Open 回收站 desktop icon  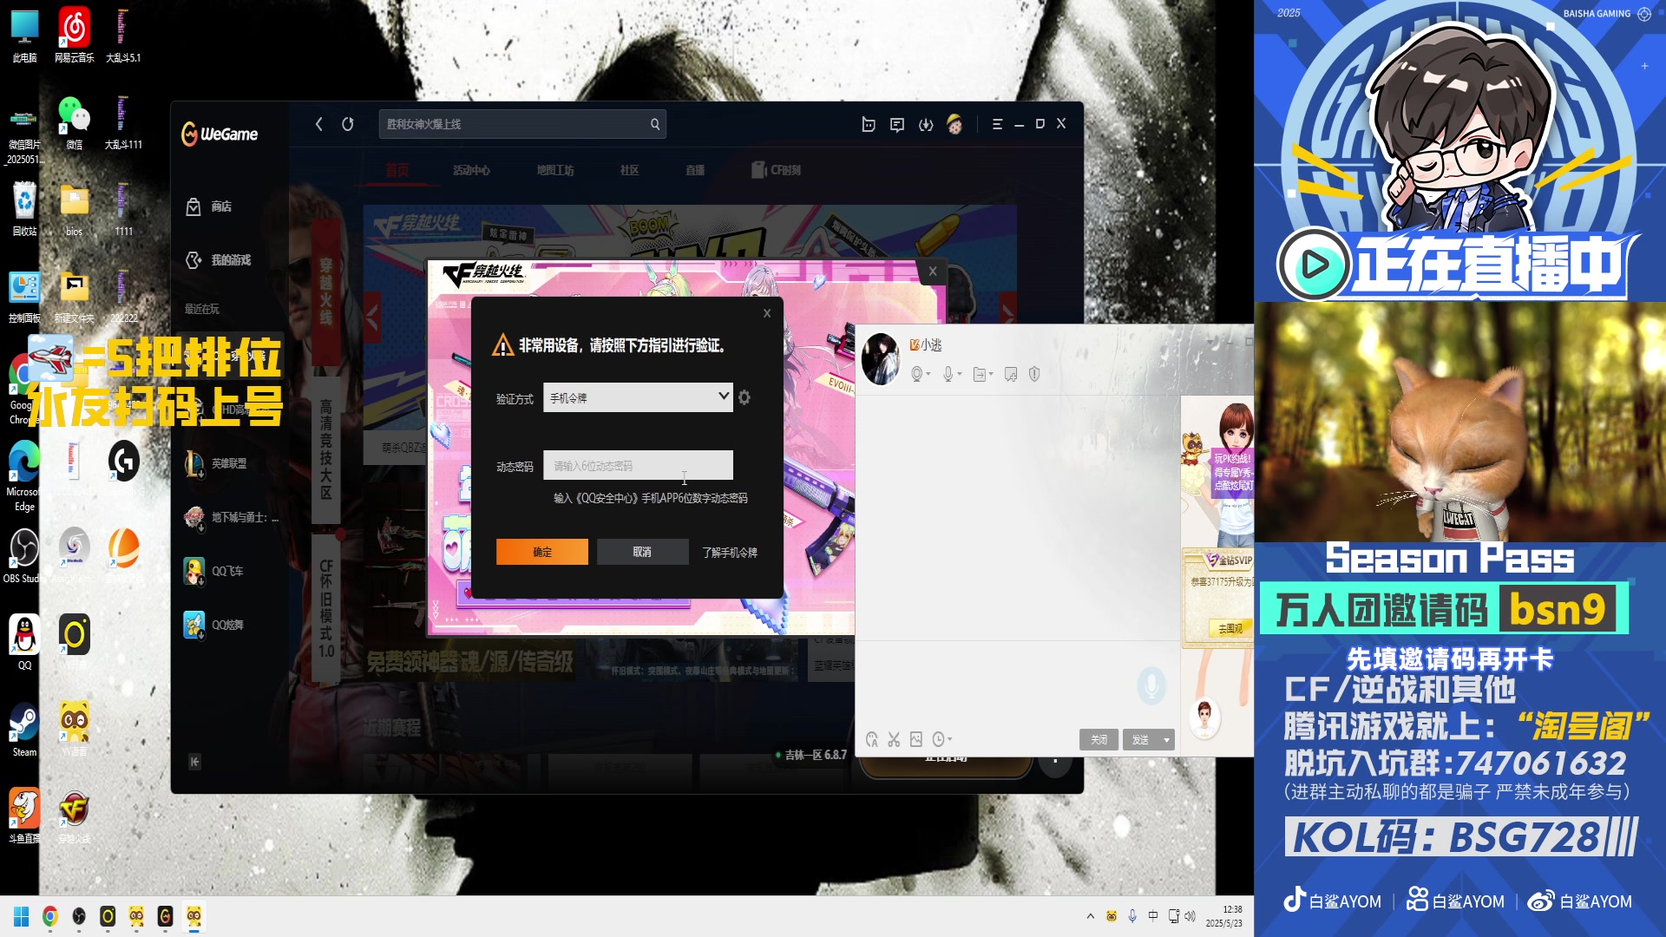24,209
